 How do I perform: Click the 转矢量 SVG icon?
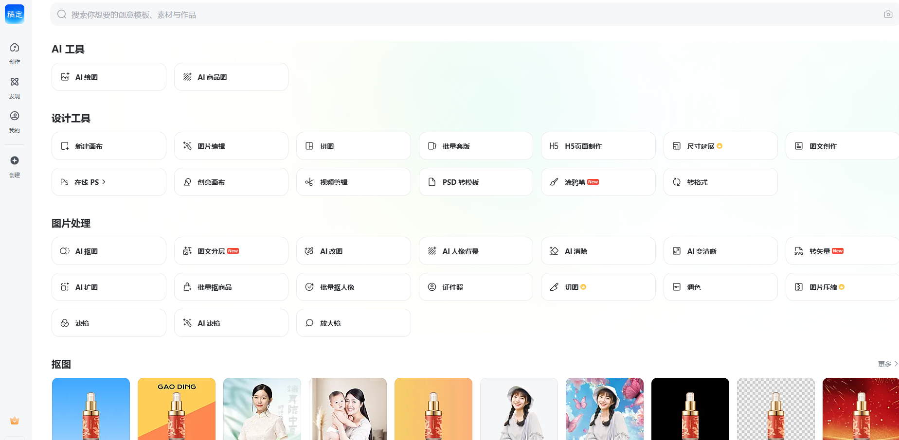pyautogui.click(x=799, y=251)
